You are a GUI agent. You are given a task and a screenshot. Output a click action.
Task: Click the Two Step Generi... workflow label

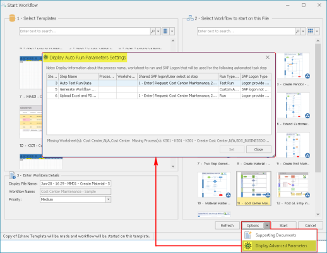coord(213,164)
